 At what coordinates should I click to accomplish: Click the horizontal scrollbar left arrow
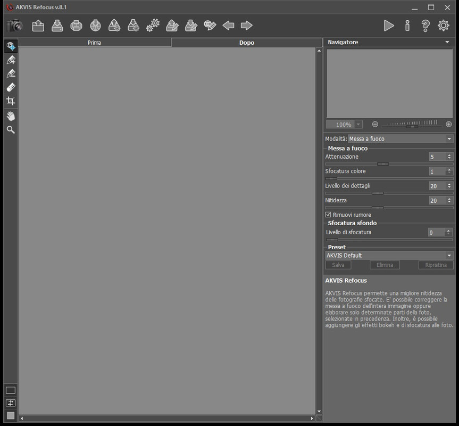coord(22,419)
